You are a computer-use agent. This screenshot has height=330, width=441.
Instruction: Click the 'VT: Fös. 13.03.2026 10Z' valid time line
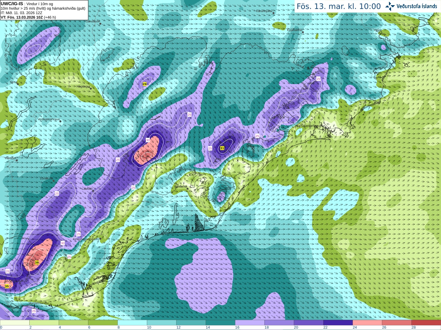[28, 17]
